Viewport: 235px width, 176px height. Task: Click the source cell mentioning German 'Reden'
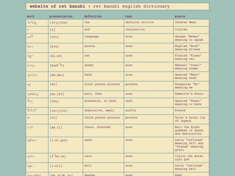[191, 39]
